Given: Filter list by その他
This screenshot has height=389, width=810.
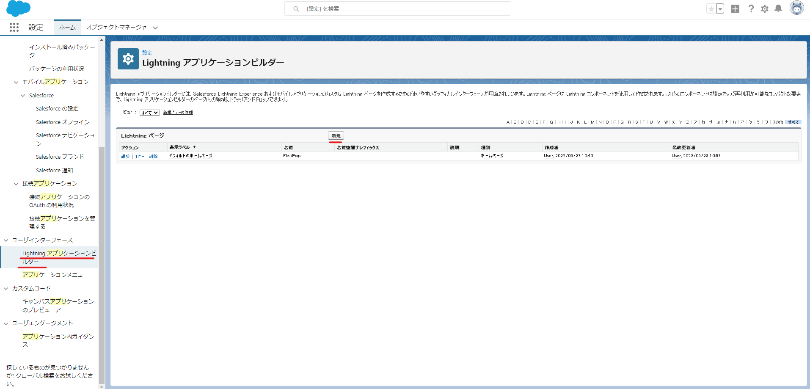Looking at the screenshot, I should pyautogui.click(x=778, y=122).
